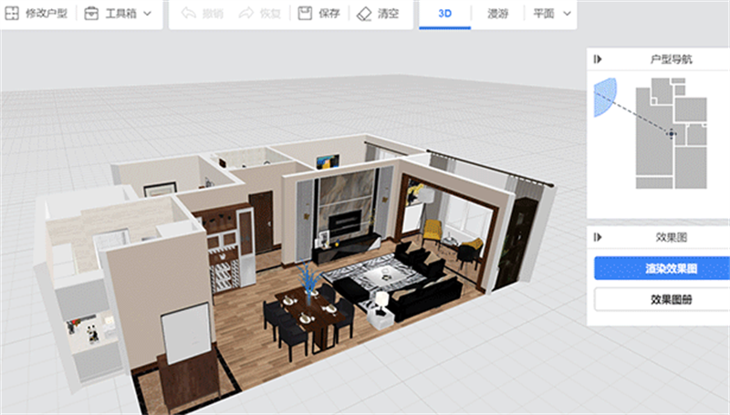Collapse the 户型导航 panel
Image resolution: width=730 pixels, height=415 pixels.
[598, 59]
